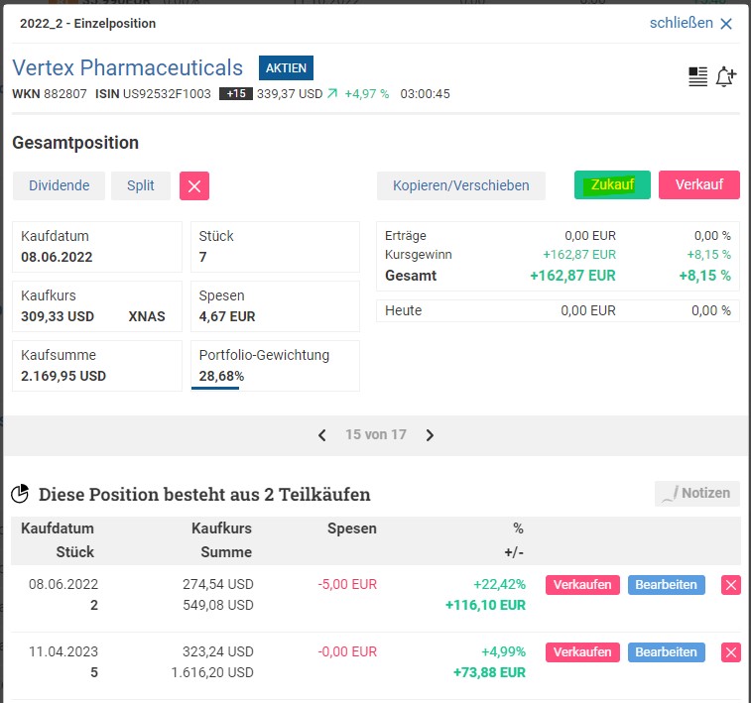Viewport: 751px width, 703px height.
Task: Click the WKN 882807 text
Action: [50, 94]
